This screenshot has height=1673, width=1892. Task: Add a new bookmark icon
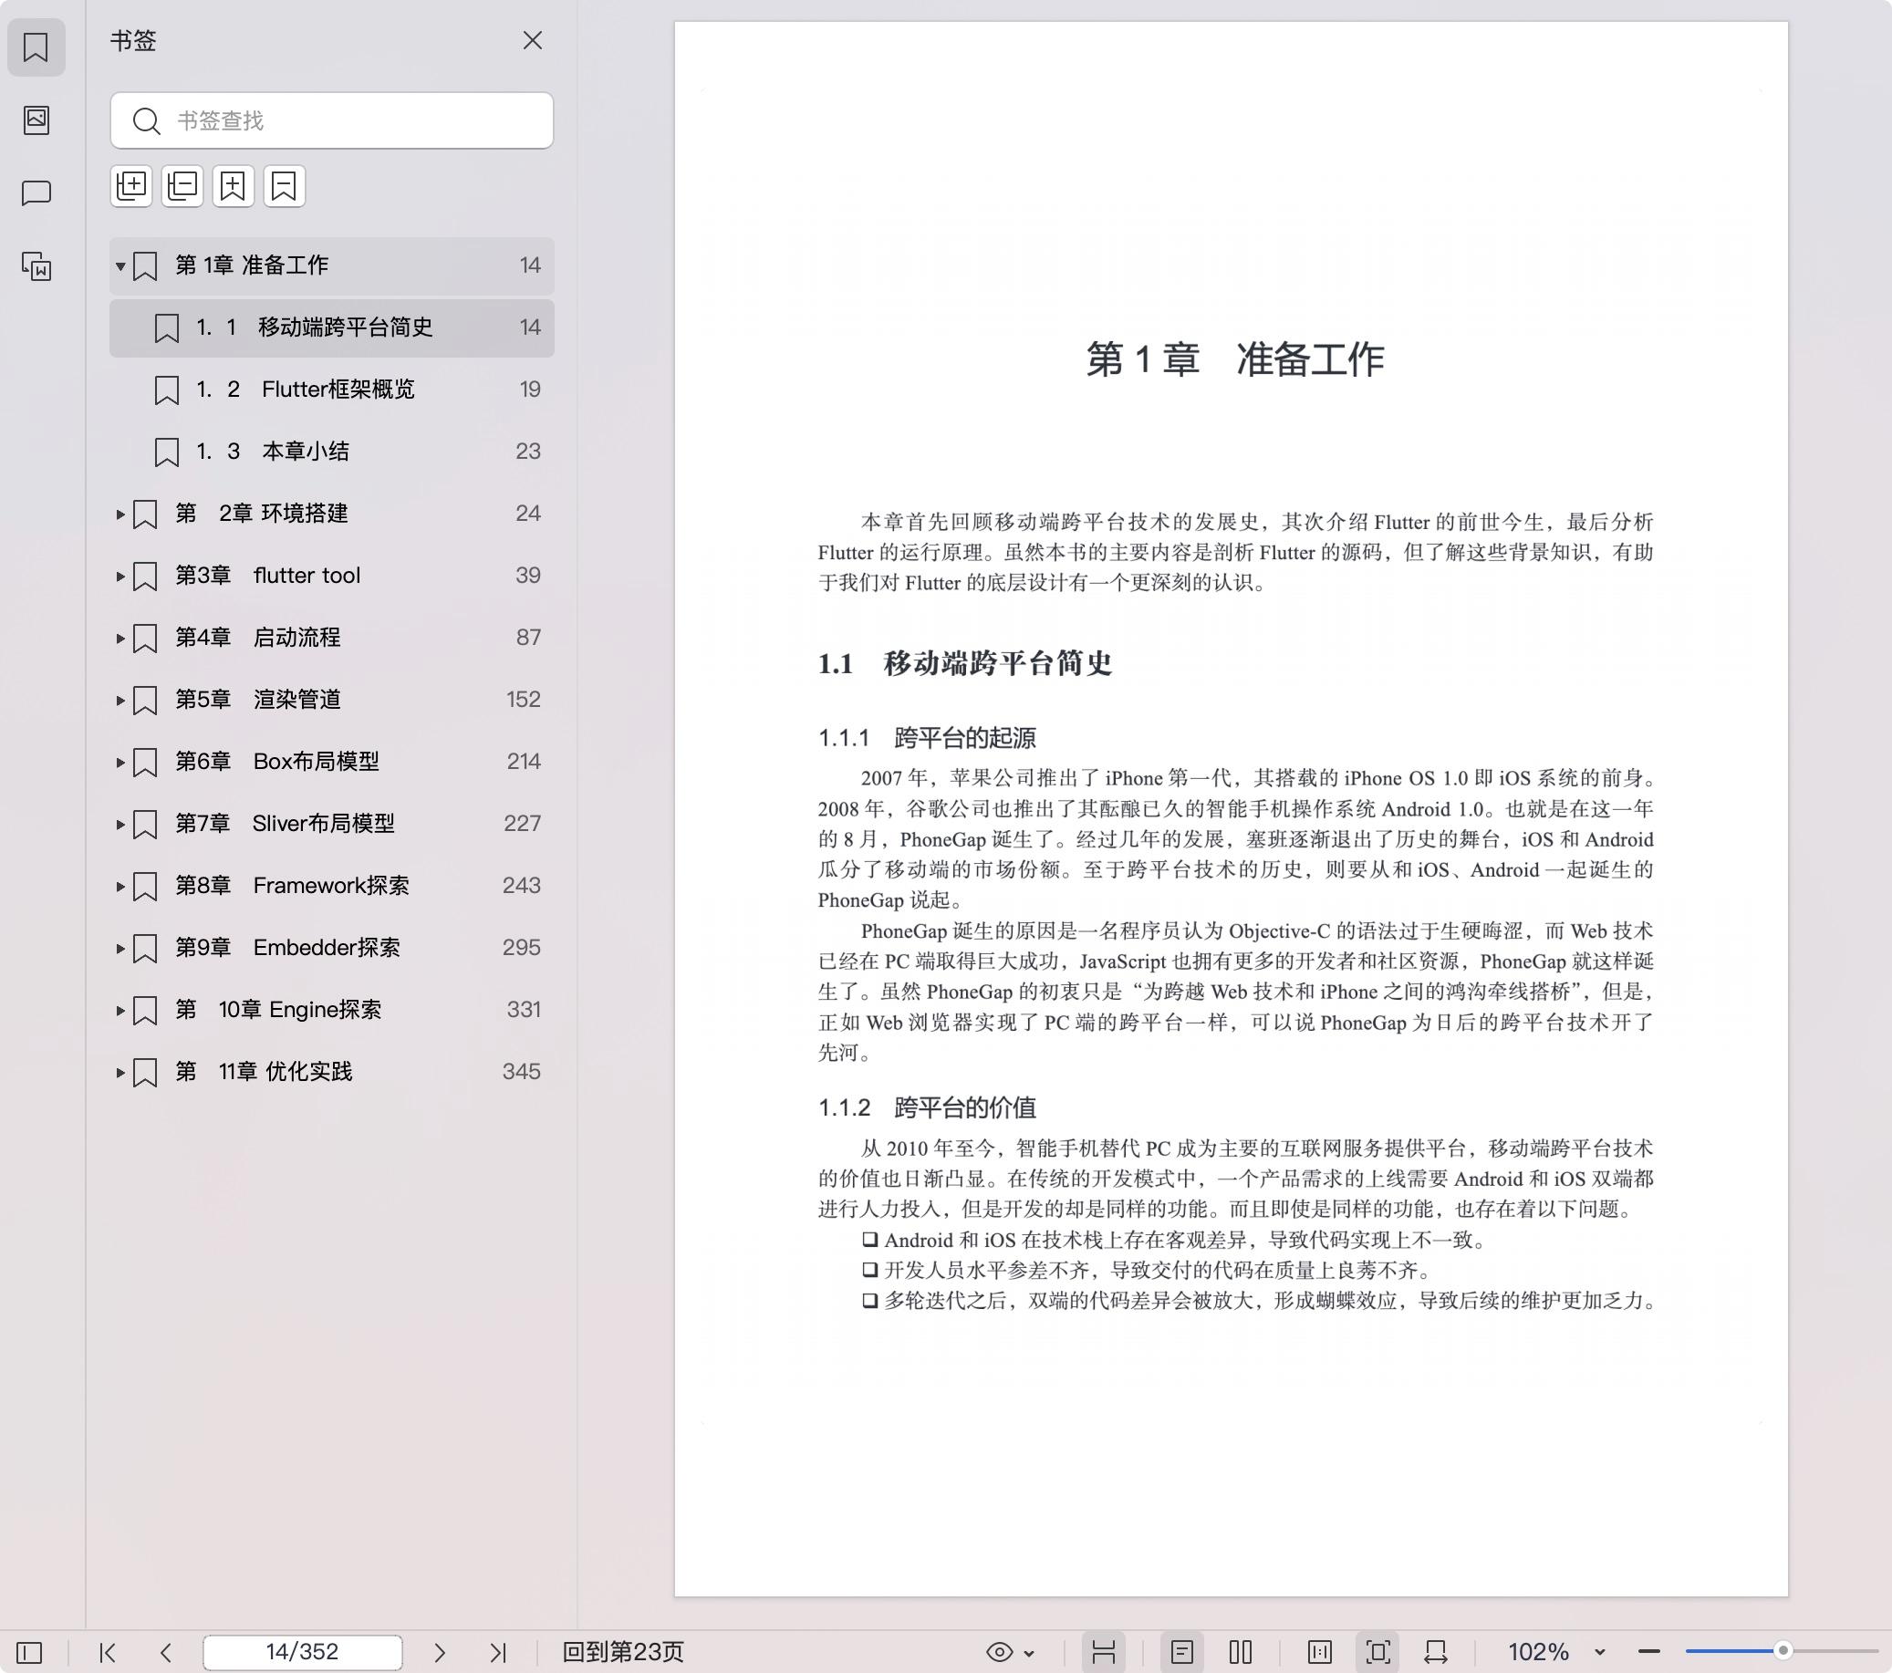pyautogui.click(x=234, y=186)
